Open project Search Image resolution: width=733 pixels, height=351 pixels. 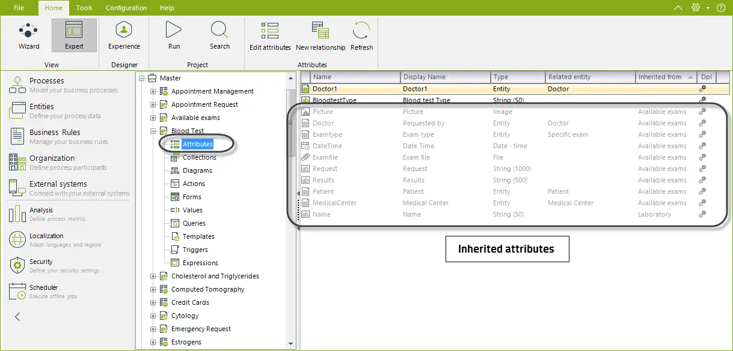click(219, 36)
